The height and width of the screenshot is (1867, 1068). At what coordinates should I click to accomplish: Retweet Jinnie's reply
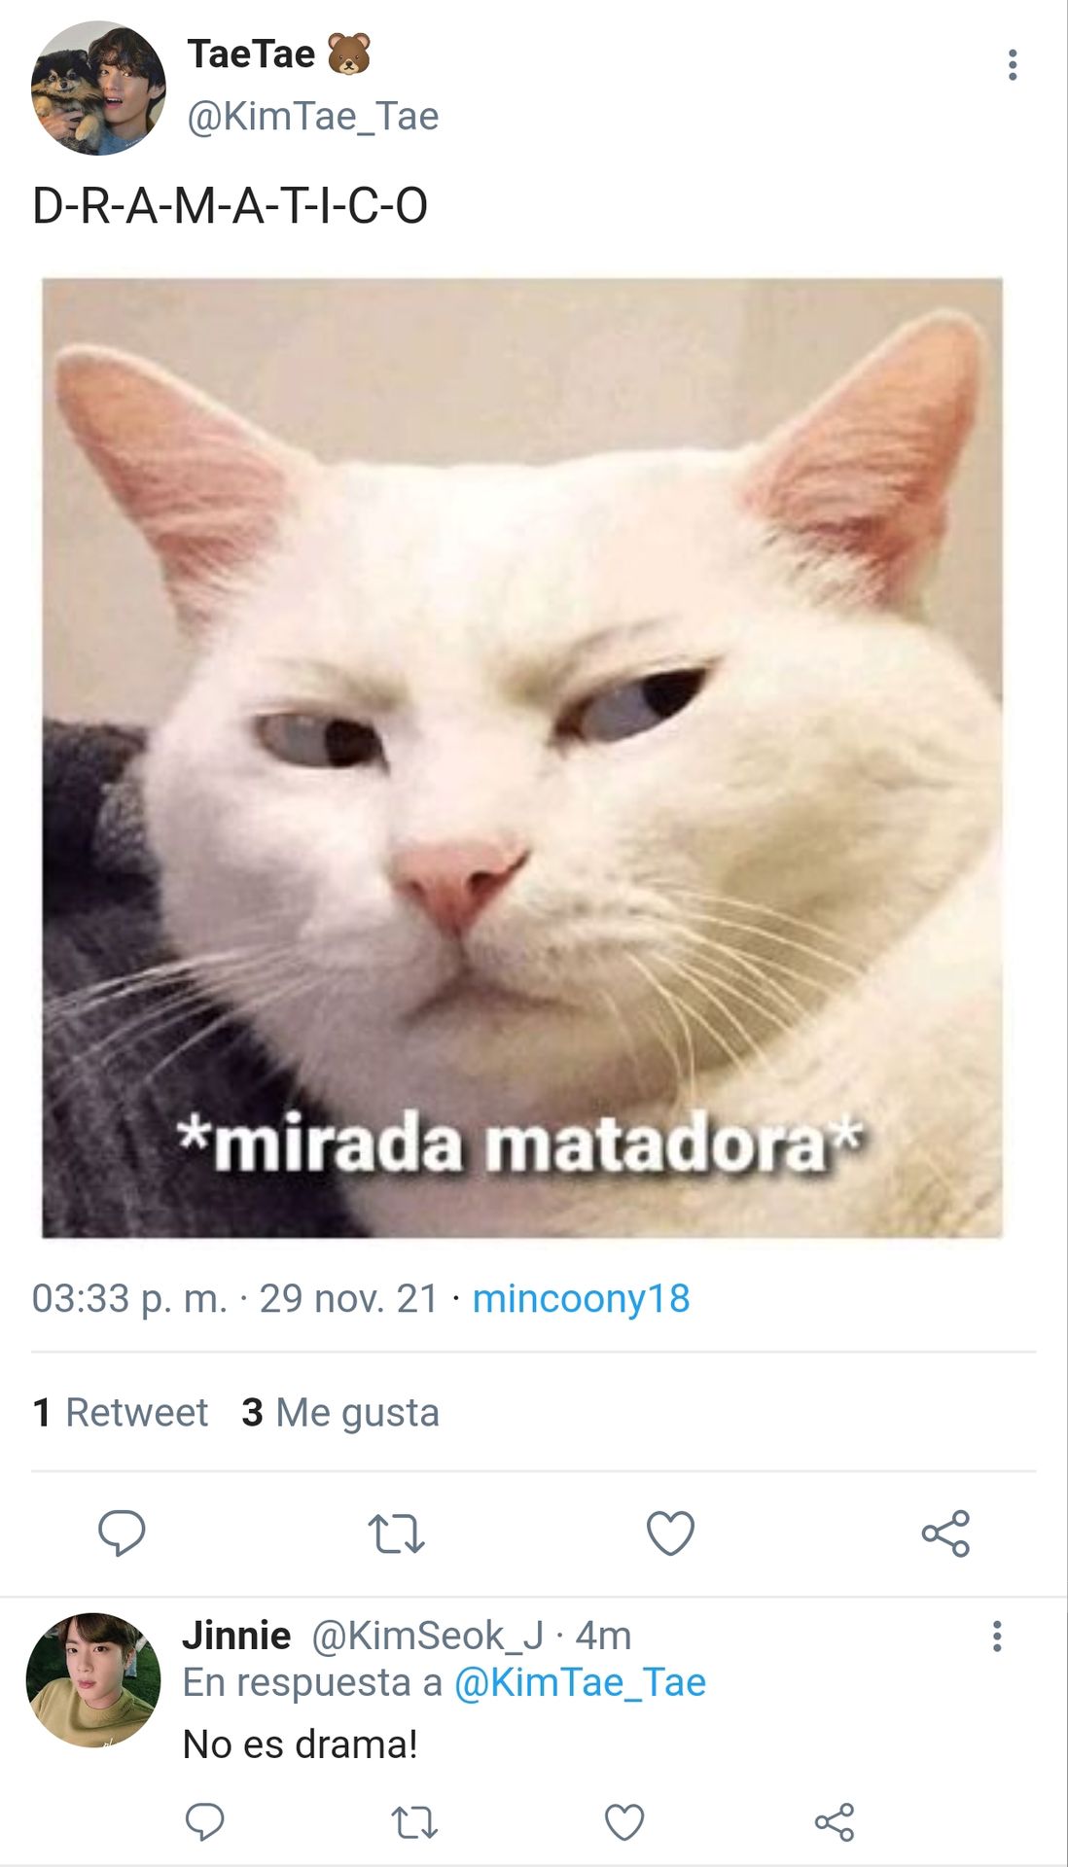414,1821
